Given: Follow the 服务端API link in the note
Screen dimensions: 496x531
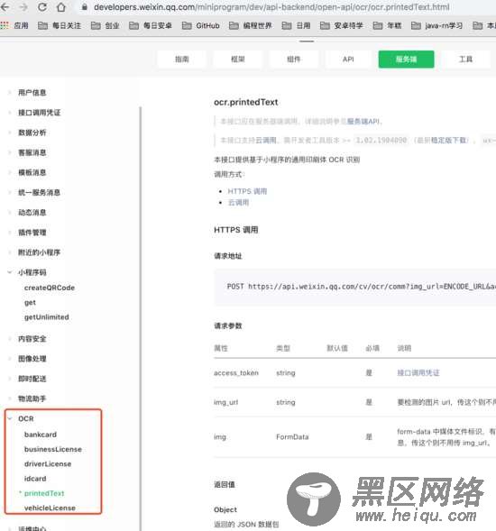Looking at the screenshot, I should pos(363,121).
